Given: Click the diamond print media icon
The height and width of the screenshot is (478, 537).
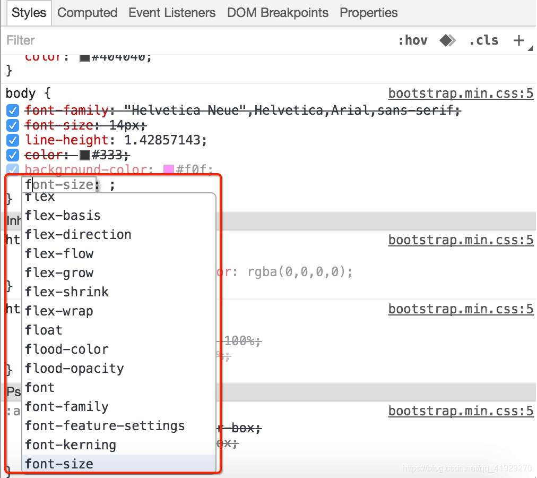Looking at the screenshot, I should 448,40.
